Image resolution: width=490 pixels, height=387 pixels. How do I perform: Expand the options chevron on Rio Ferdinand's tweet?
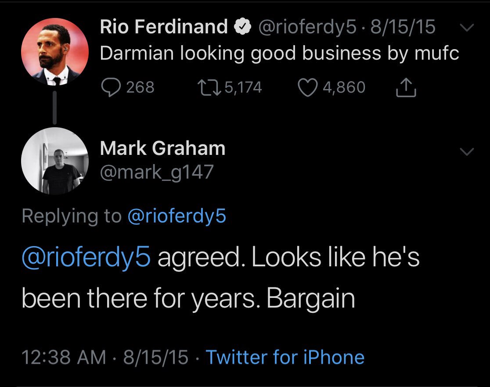pyautogui.click(x=467, y=28)
